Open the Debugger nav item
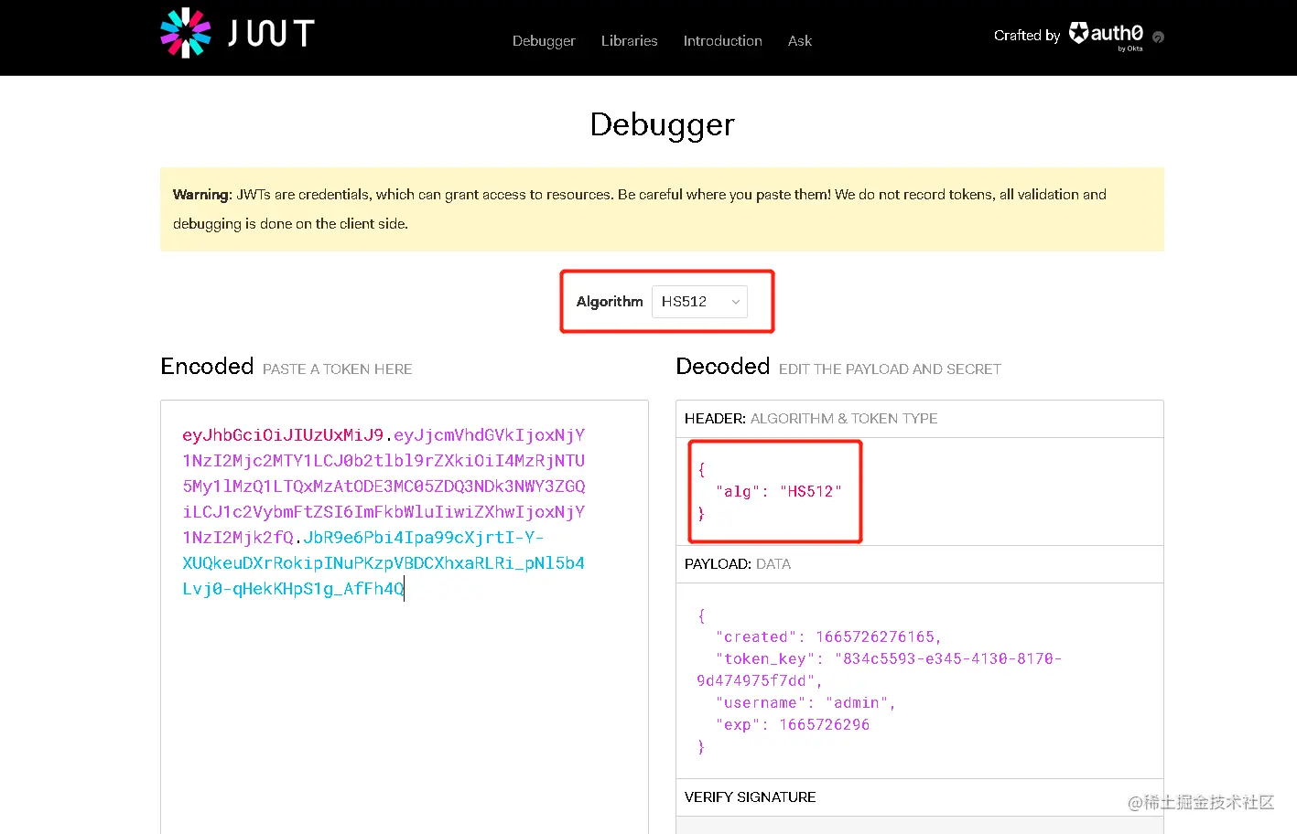 (x=544, y=40)
